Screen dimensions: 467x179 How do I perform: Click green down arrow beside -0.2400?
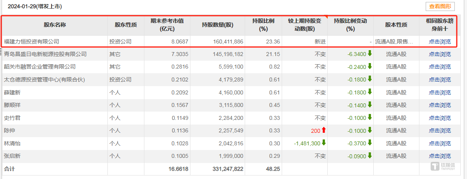[x=369, y=67]
